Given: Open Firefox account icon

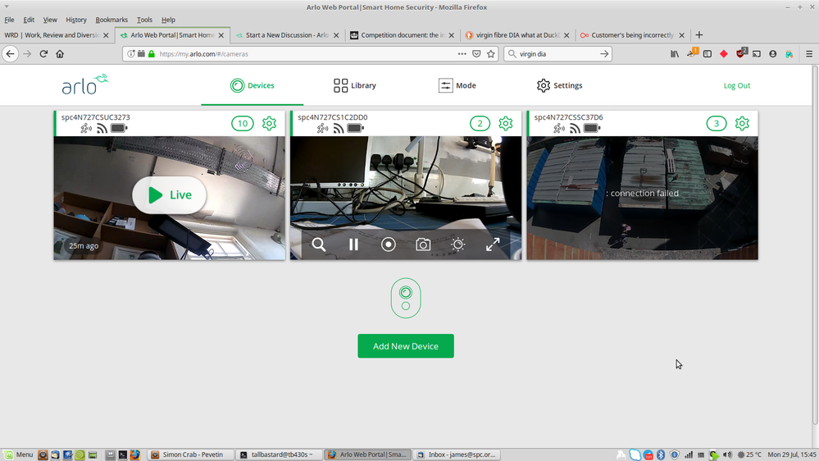Looking at the screenshot, I should (773, 54).
